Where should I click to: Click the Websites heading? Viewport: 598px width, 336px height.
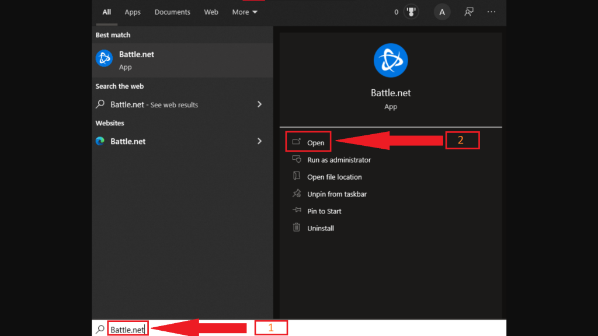(109, 123)
